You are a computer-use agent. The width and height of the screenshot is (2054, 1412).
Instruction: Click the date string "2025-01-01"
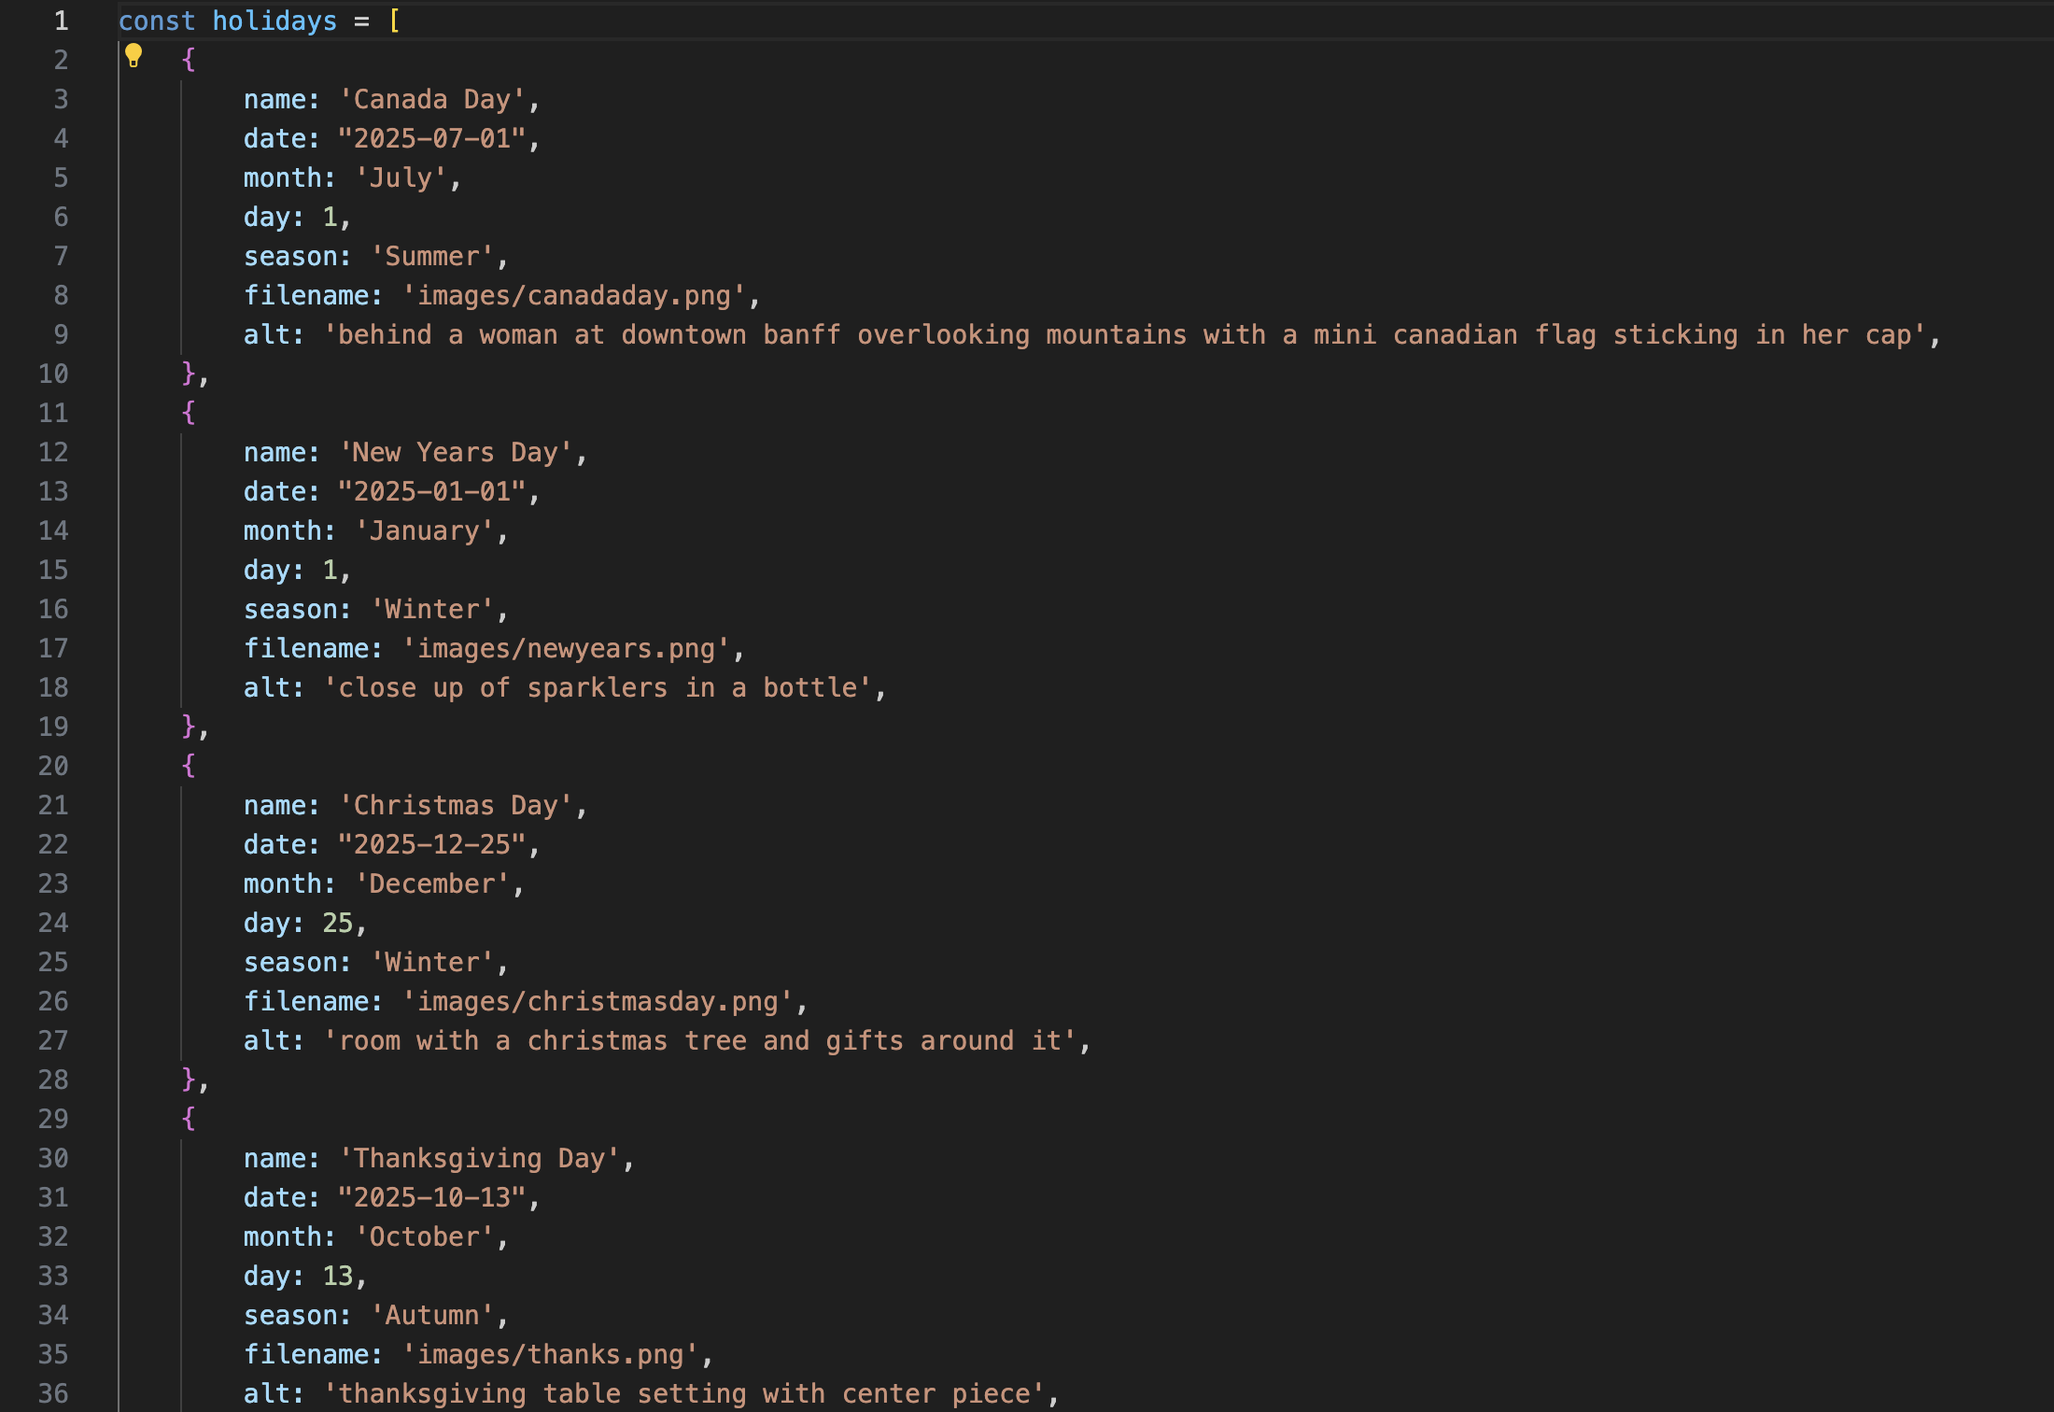(x=432, y=491)
